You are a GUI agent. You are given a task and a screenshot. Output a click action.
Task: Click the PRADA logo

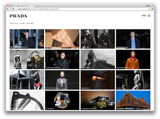pos(19,16)
